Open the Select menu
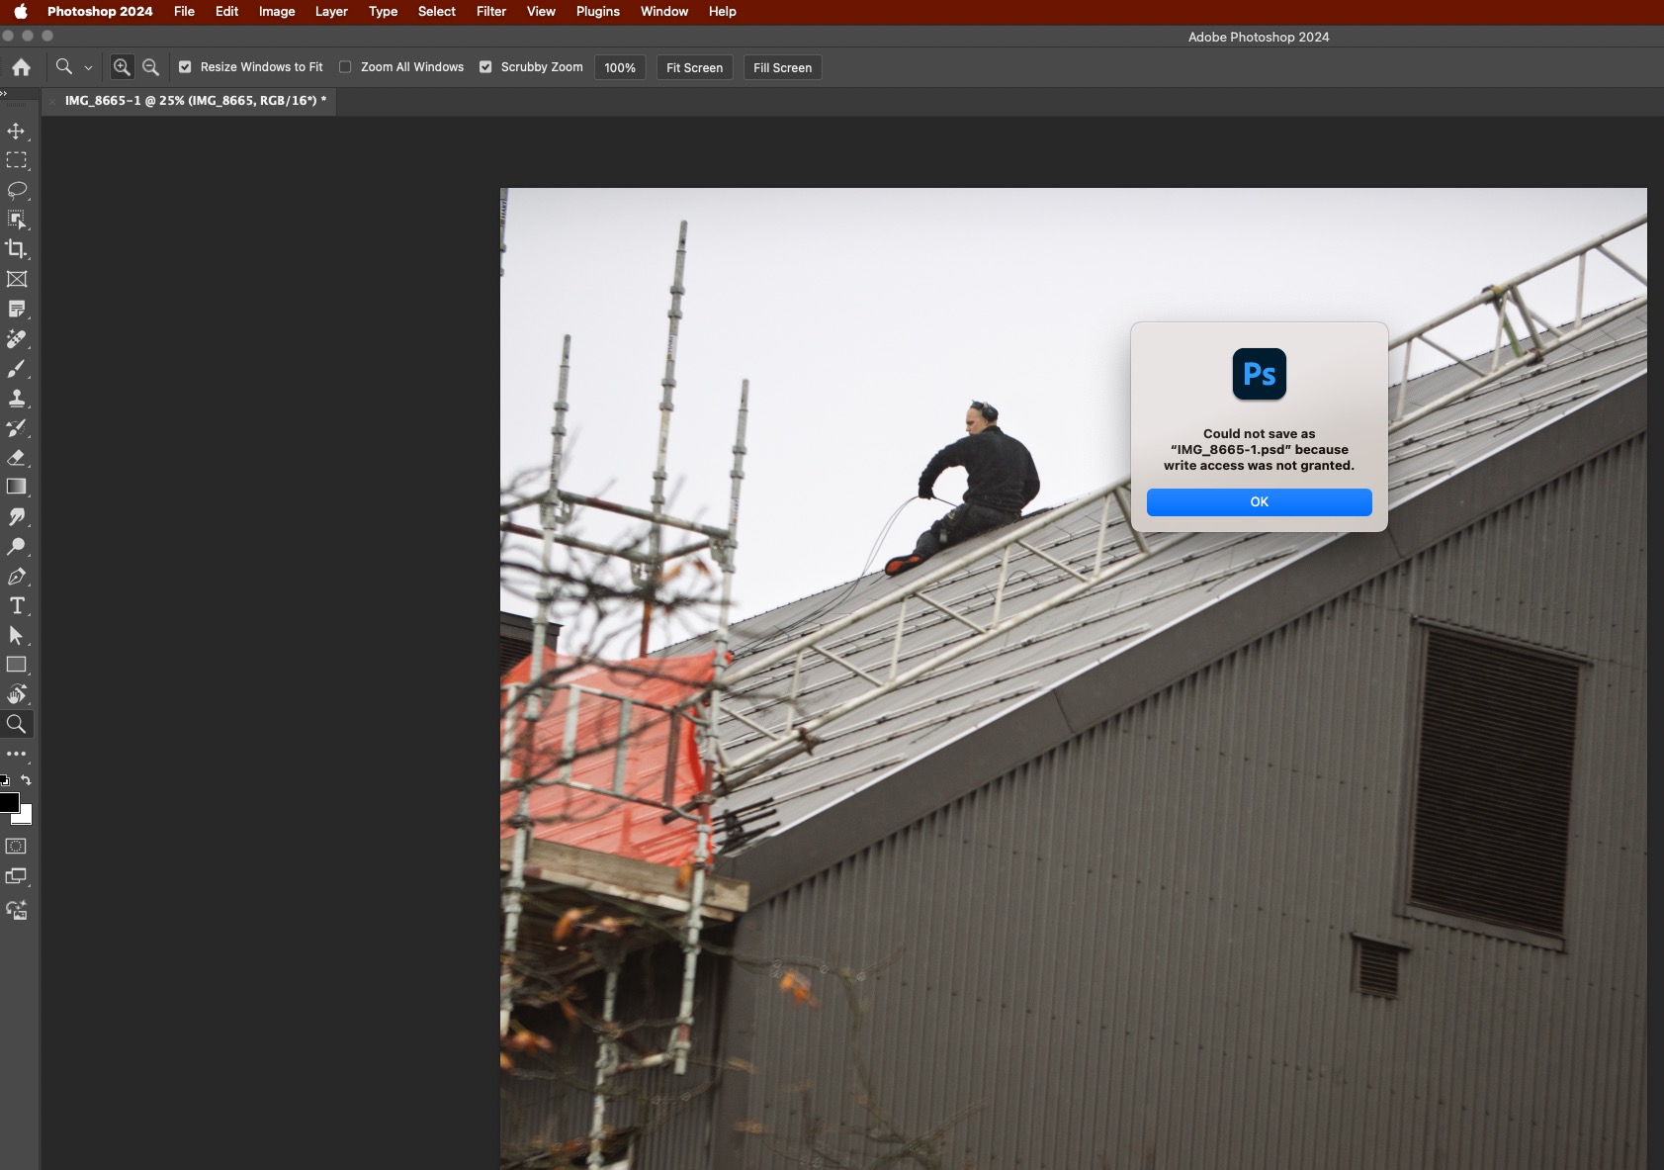The width and height of the screenshot is (1664, 1170). click(x=436, y=12)
